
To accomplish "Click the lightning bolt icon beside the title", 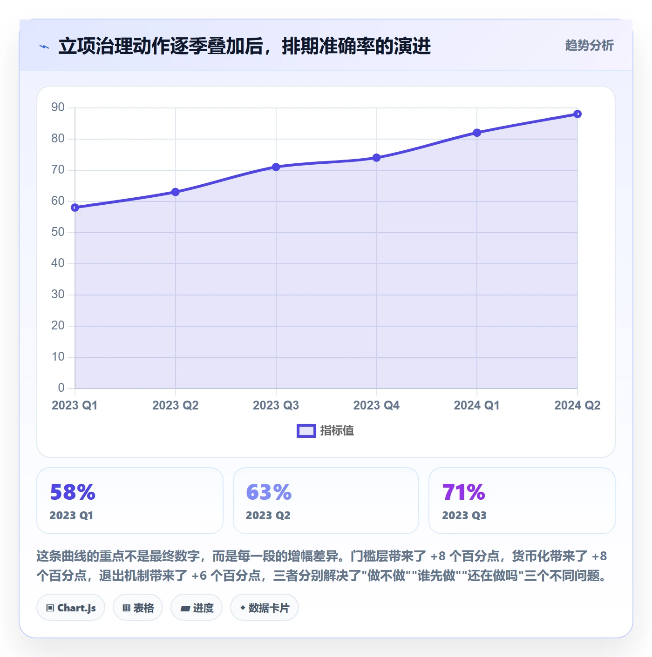I will (x=44, y=47).
